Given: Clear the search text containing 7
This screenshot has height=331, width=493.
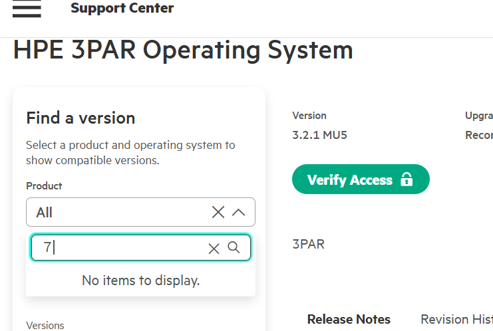Looking at the screenshot, I should click(214, 248).
